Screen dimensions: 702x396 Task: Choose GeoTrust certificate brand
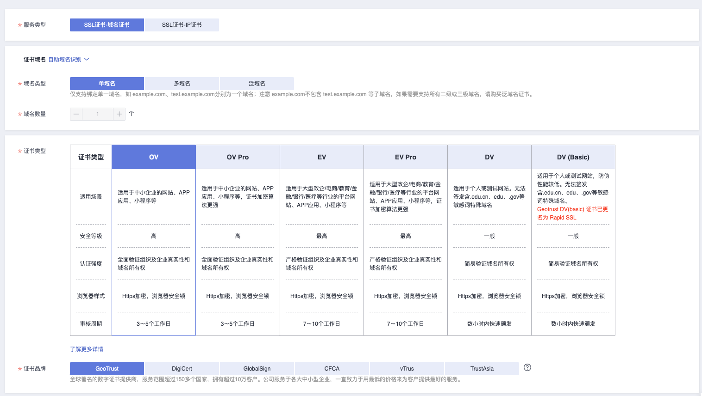(107, 369)
